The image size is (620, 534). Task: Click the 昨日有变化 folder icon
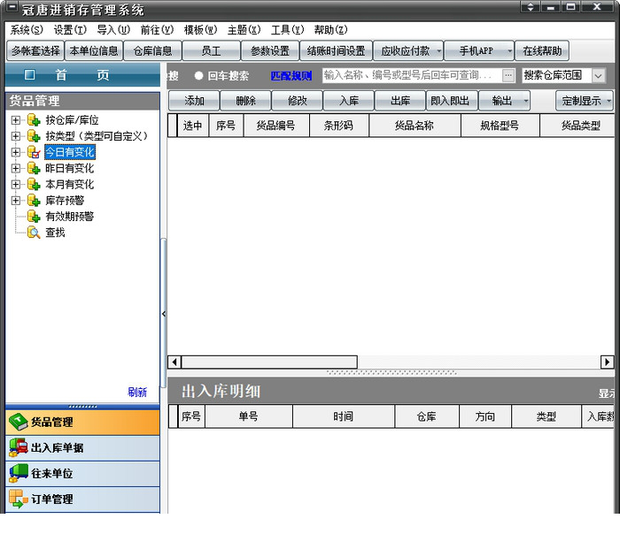pos(34,169)
